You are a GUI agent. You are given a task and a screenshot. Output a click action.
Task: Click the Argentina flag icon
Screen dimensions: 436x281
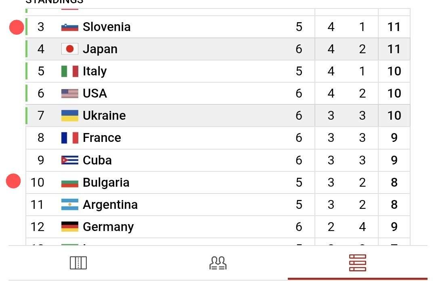[69, 204]
